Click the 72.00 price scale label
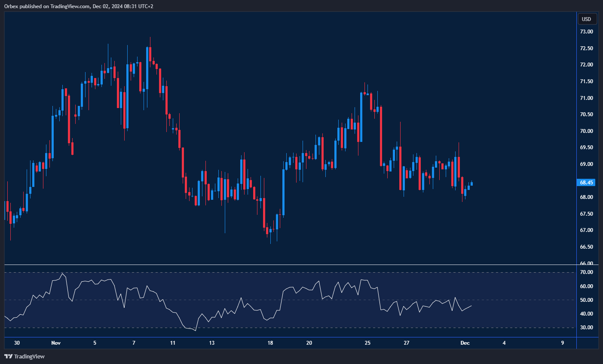This screenshot has width=603, height=364. click(586, 65)
